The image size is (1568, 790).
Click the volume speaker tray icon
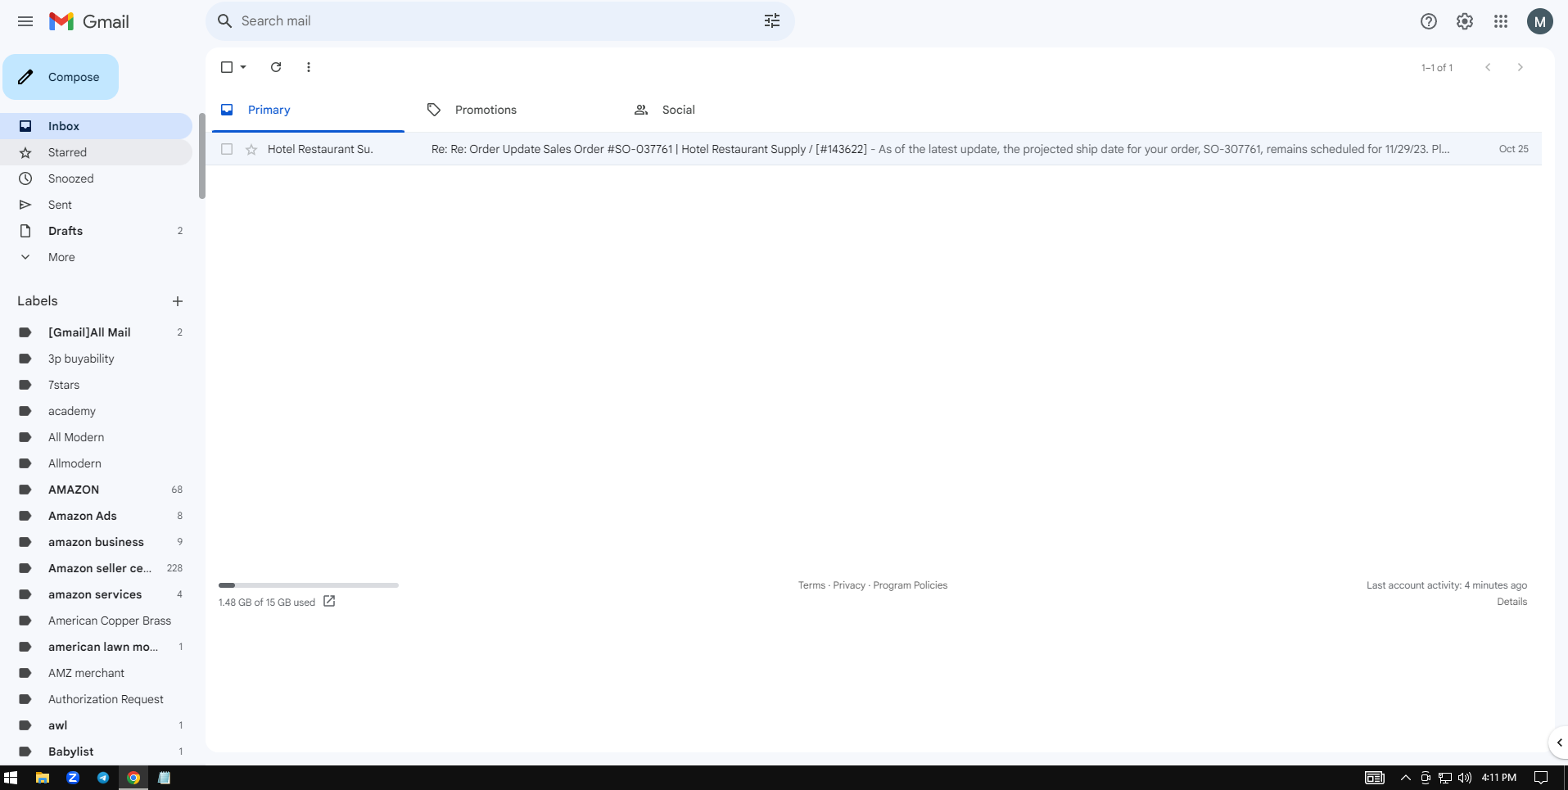(1465, 778)
